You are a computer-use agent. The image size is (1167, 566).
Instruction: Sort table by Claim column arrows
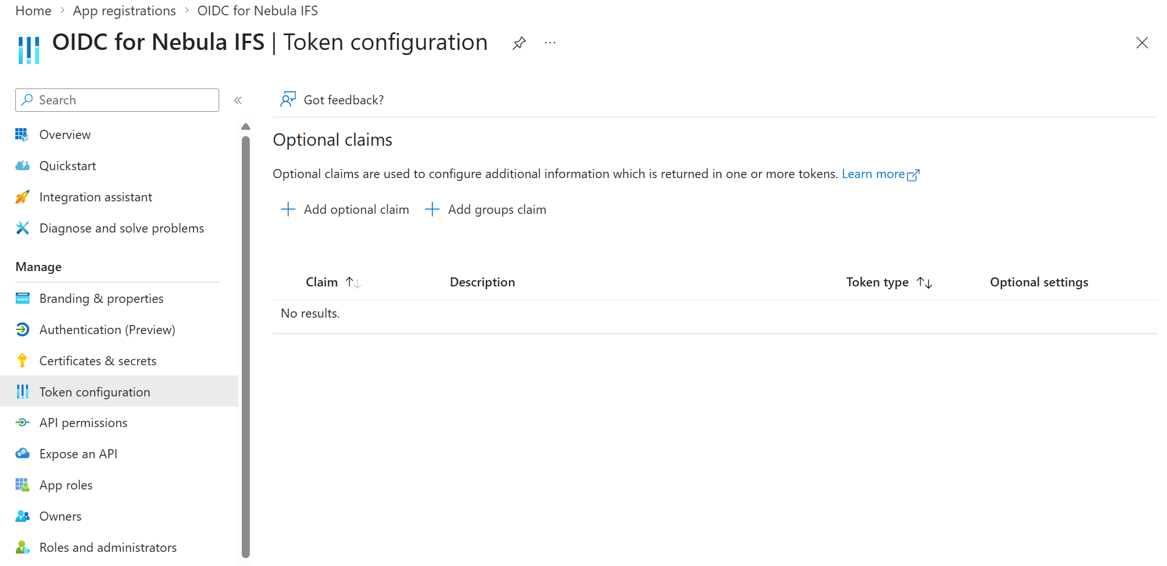click(x=353, y=282)
